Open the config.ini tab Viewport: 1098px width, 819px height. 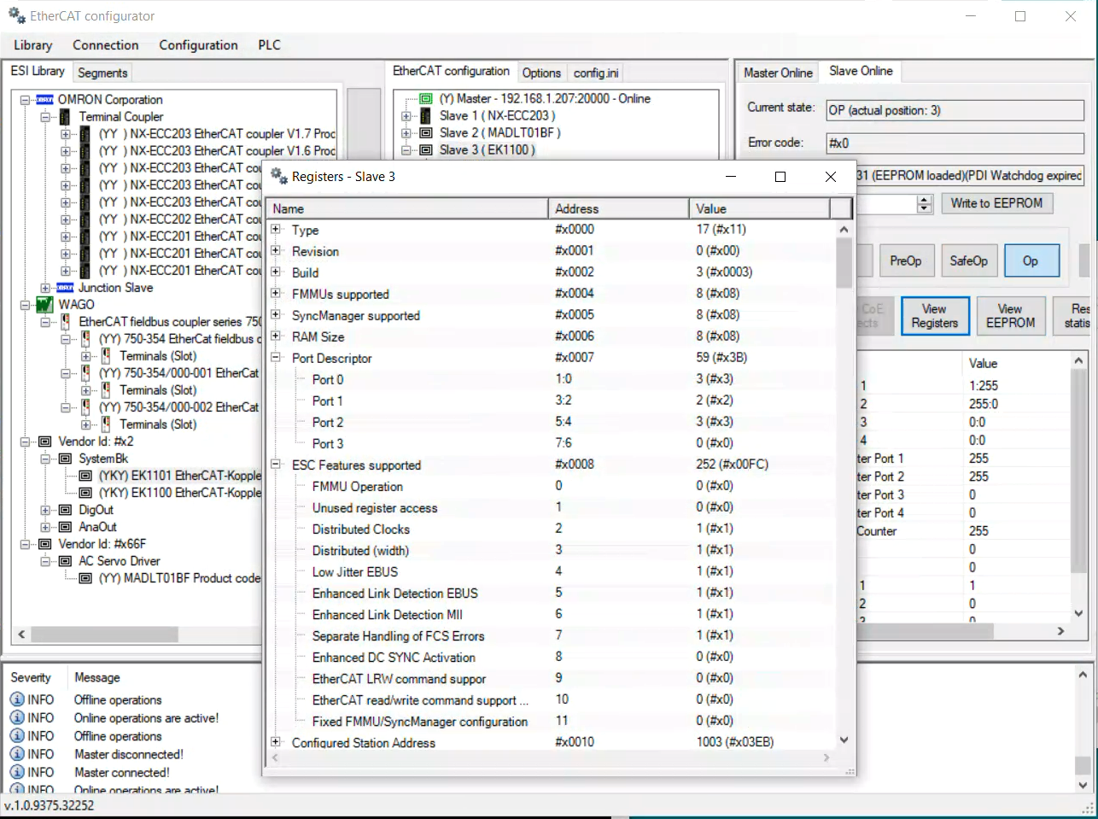(x=596, y=73)
